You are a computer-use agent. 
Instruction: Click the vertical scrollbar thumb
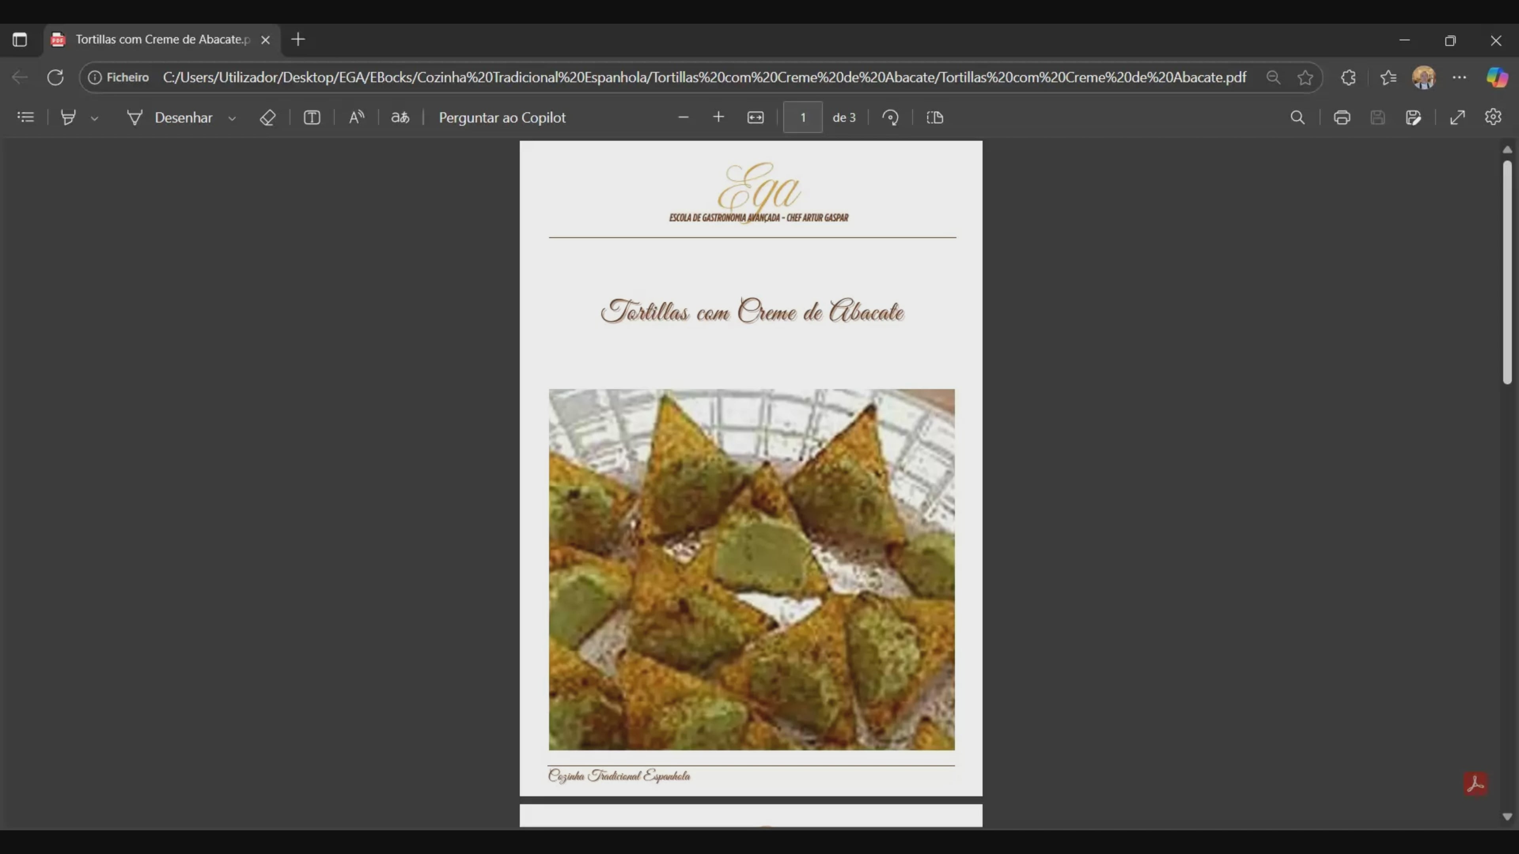click(x=1507, y=271)
